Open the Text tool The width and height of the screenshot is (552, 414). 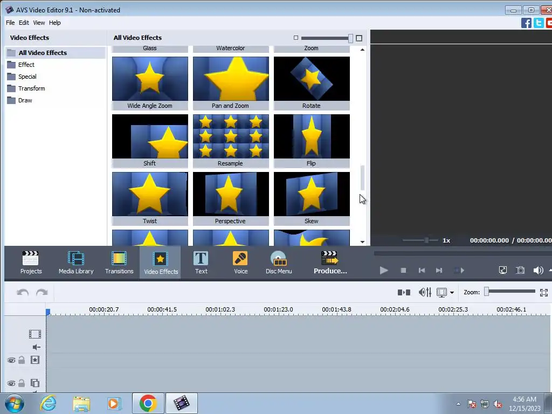pyautogui.click(x=201, y=263)
